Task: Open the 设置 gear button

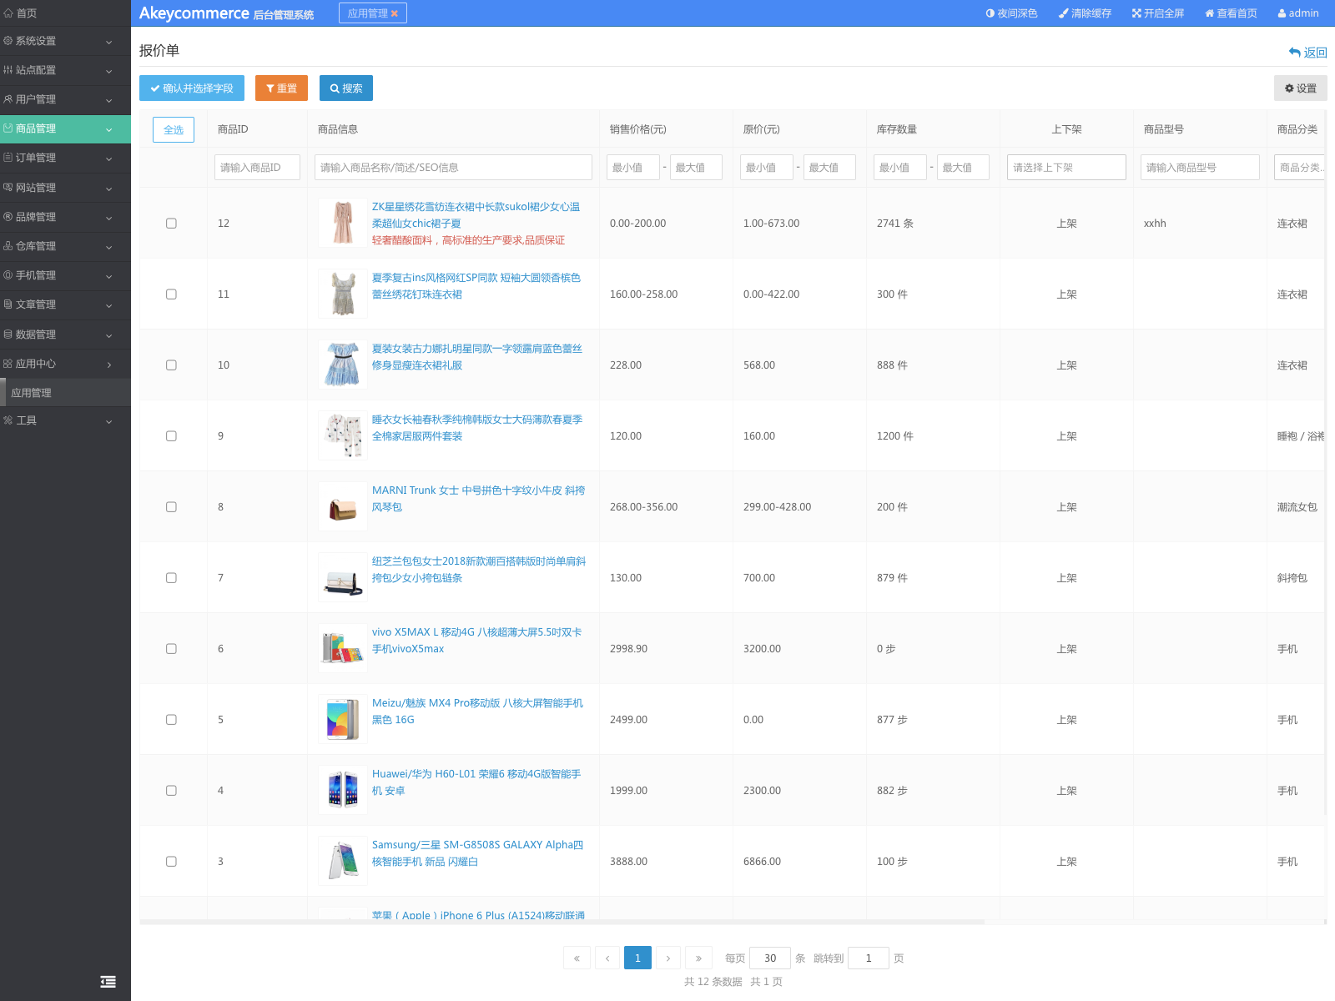Action: point(1300,88)
